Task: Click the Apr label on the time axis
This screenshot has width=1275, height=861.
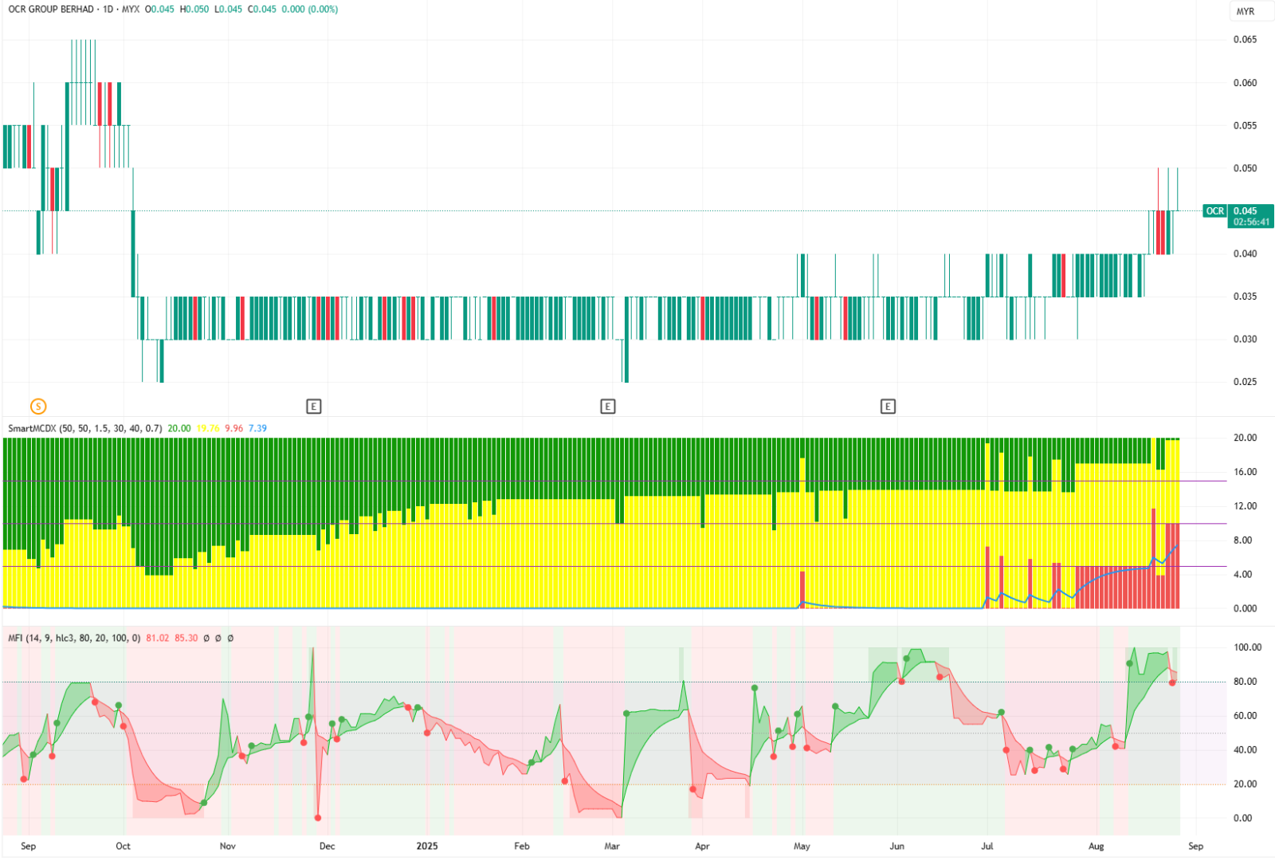Action: point(702,847)
